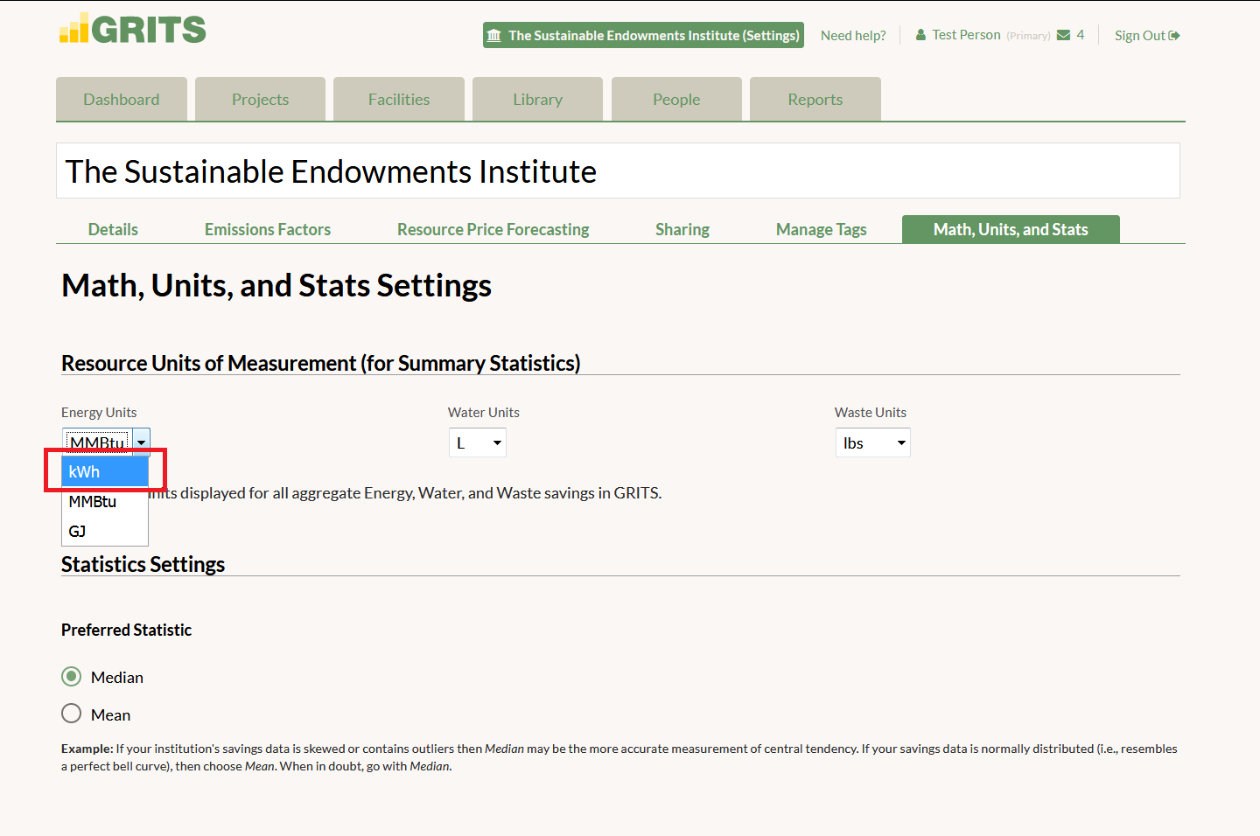
Task: Click the user profile icon
Action: click(920, 35)
